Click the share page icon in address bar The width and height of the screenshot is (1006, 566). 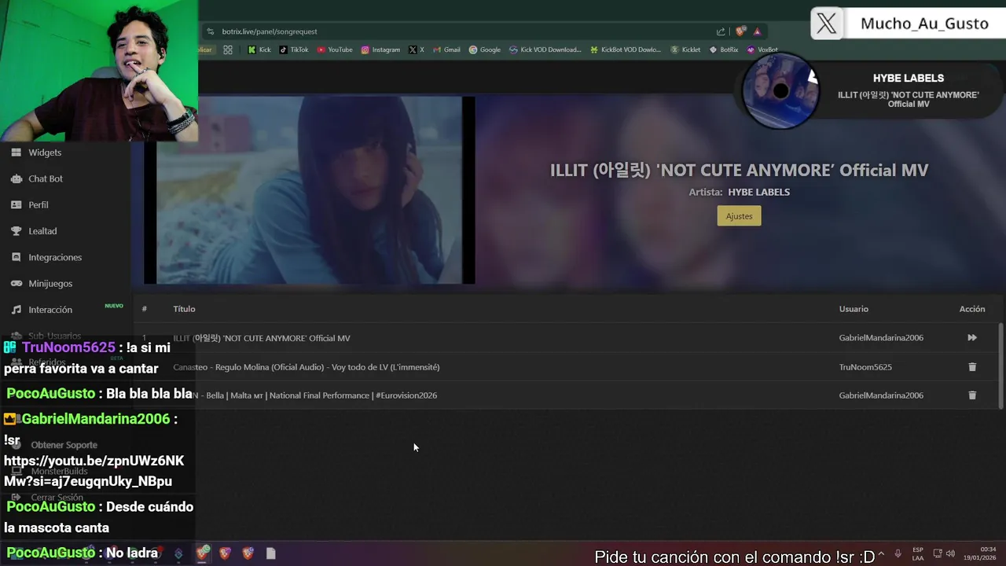click(x=721, y=31)
